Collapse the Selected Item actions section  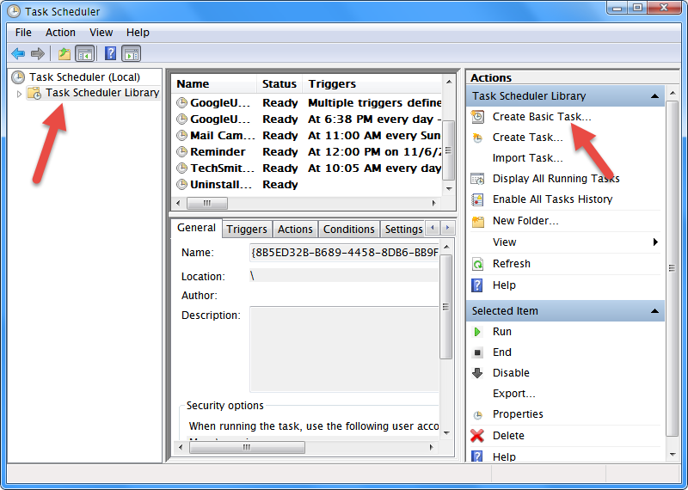tap(654, 311)
